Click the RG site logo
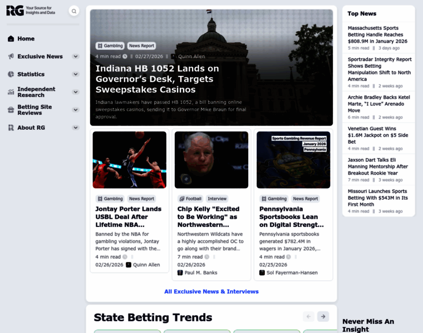This screenshot has width=423, height=333. [x=31, y=11]
